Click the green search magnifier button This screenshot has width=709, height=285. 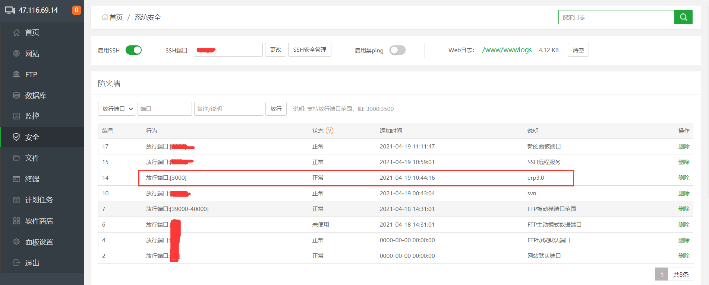coord(683,17)
